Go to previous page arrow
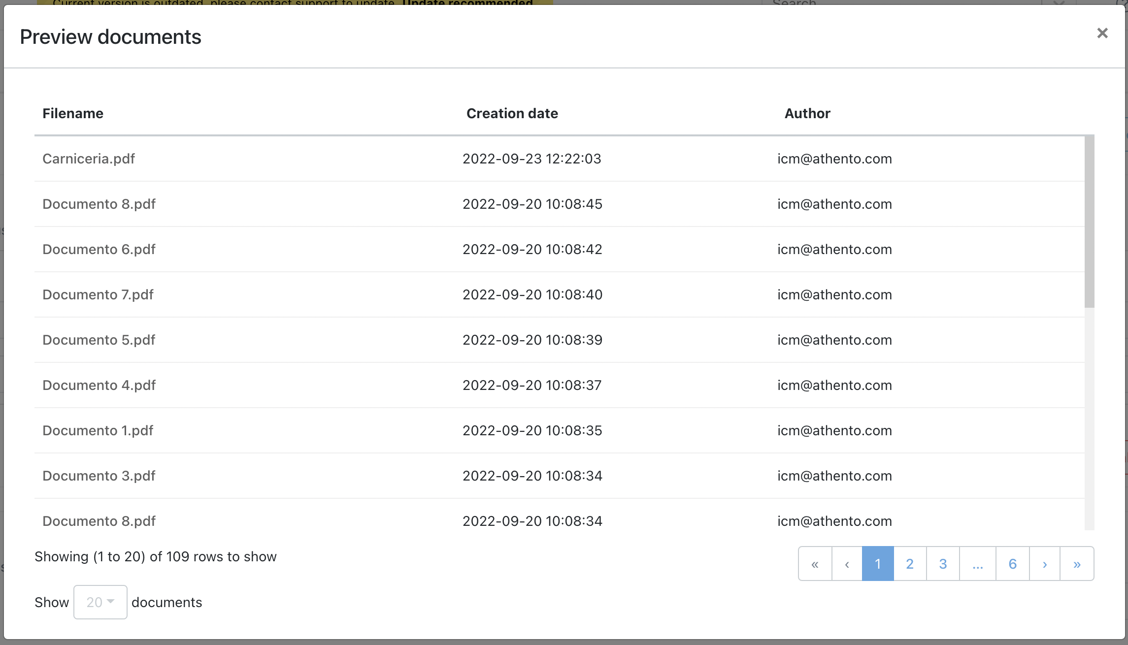1128x645 pixels. [x=847, y=564]
